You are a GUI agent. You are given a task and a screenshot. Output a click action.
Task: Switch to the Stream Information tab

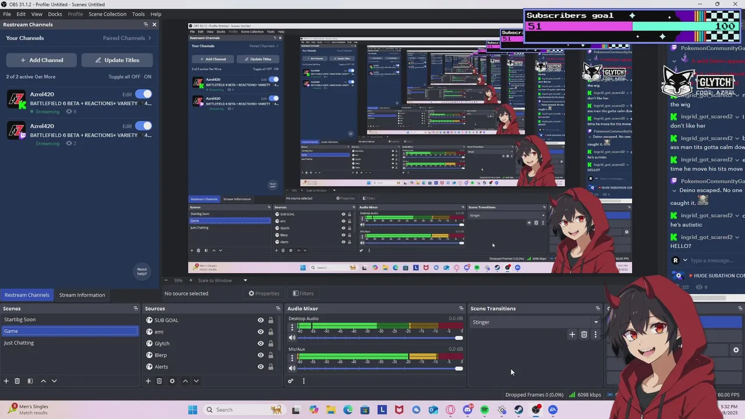[x=82, y=295]
